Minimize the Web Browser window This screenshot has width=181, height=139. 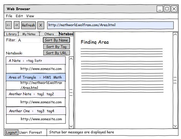160,9
